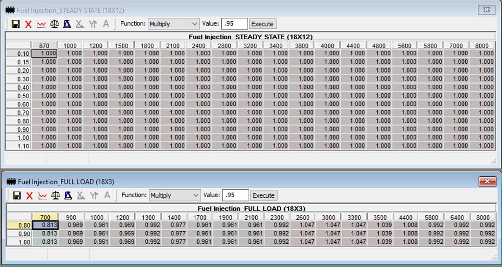This screenshot has width=502, height=267.
Task: Click the greyed X-axis icon in STEADY STATE toolbar
Action: [x=80, y=24]
